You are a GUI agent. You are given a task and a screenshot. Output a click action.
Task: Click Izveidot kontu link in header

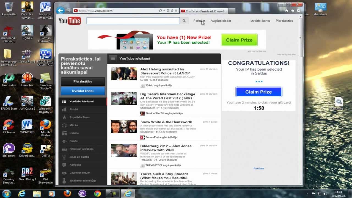[260, 21]
